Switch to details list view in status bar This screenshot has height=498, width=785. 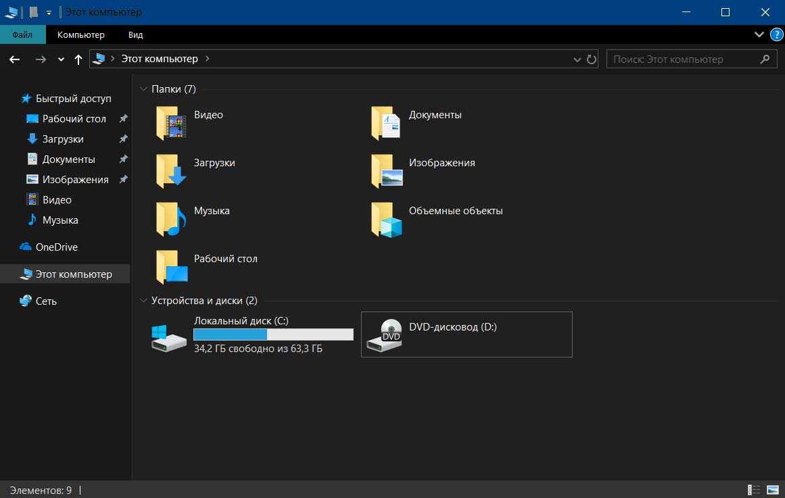[x=754, y=490]
